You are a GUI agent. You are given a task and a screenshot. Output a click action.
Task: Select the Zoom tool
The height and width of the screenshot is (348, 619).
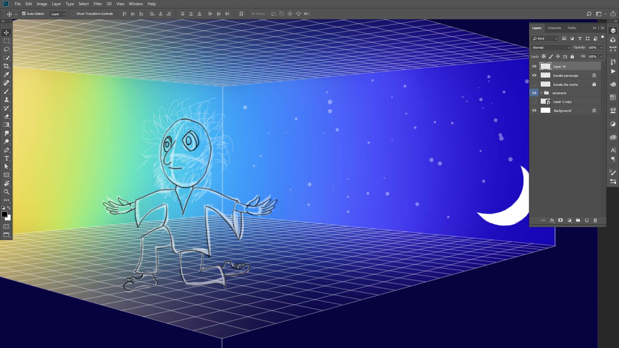[6, 192]
